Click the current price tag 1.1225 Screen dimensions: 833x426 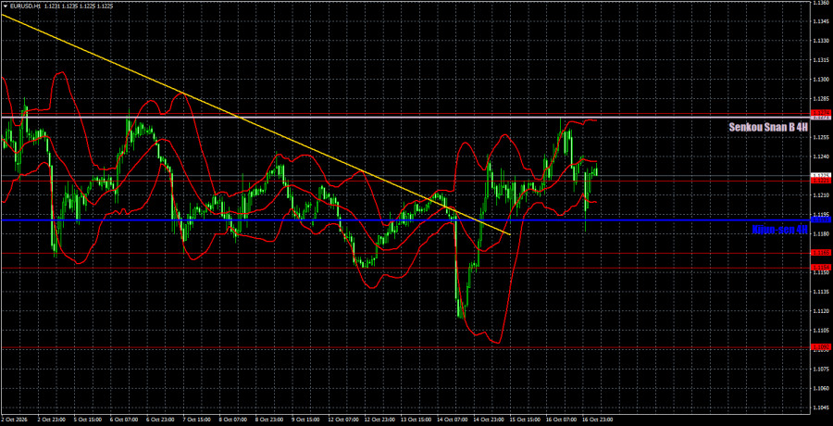click(820, 175)
